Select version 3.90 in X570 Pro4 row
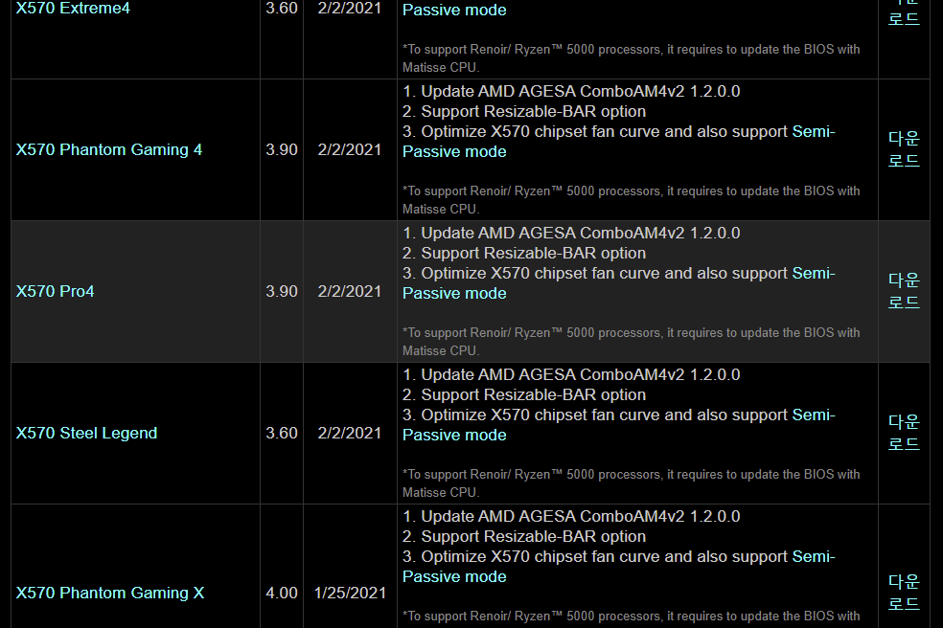Screen dimensions: 943x628 point(282,291)
